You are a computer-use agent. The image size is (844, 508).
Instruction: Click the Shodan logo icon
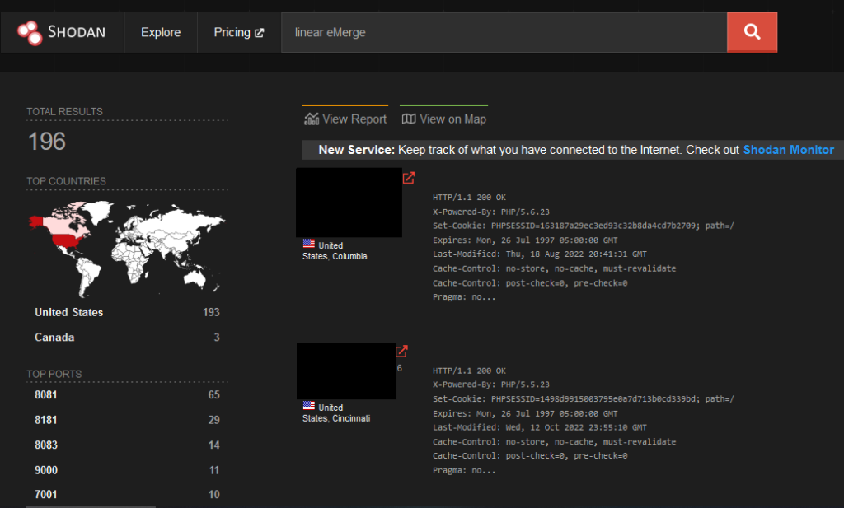click(x=30, y=32)
